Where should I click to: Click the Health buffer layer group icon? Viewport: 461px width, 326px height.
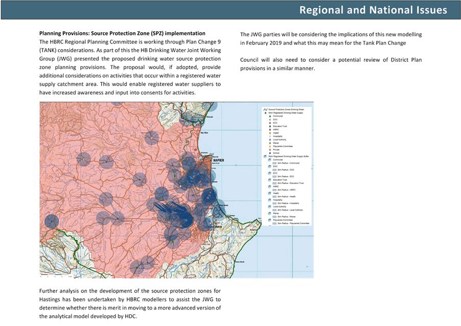coord(270,194)
